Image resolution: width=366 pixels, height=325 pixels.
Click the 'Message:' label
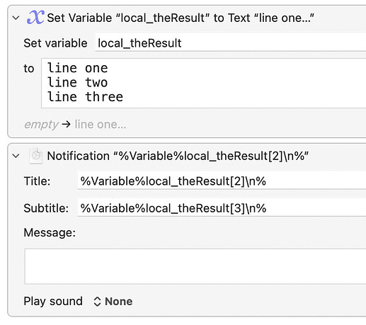(x=50, y=233)
